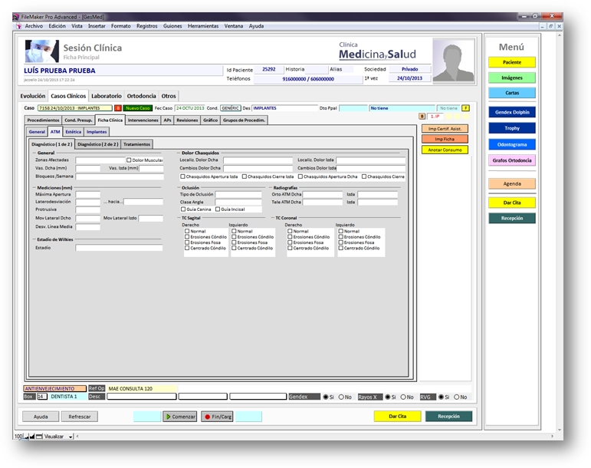Screen dimensions: 591x468
Task: Click the patient silhouette photo
Action: point(454,61)
